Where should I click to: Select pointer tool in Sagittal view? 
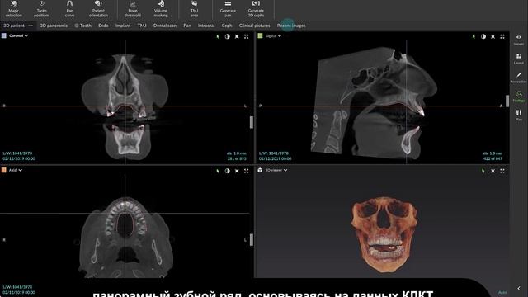[474, 36]
